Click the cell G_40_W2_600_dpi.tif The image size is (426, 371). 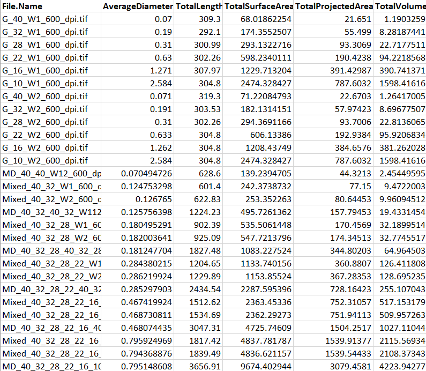(x=50, y=96)
